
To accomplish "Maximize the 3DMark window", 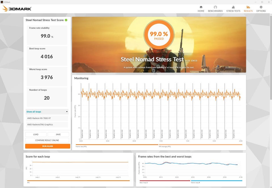I will (x=262, y=2).
